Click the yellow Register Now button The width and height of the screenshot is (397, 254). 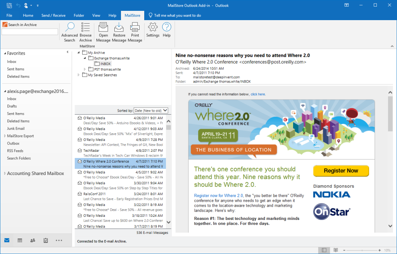pos(341,171)
